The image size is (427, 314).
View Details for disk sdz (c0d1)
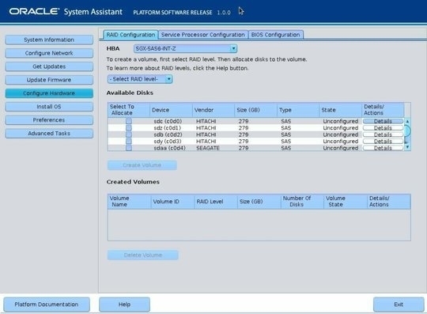pyautogui.click(x=383, y=127)
